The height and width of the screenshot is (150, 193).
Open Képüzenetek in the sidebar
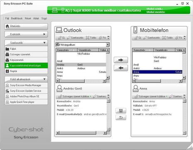[26, 60]
